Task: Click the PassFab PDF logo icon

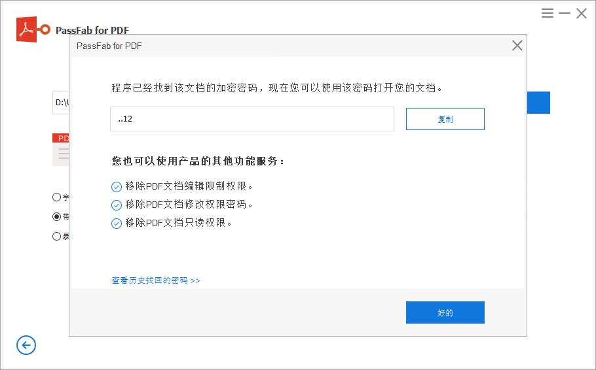Action: click(x=33, y=29)
